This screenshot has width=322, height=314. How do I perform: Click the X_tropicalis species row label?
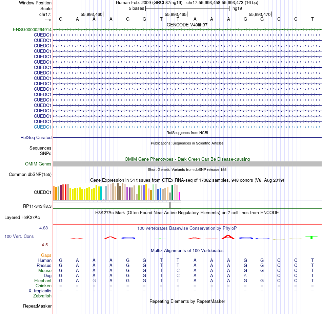tap(40, 291)
